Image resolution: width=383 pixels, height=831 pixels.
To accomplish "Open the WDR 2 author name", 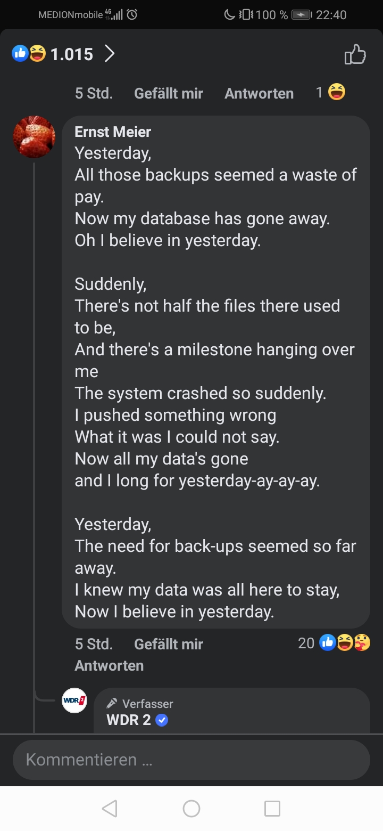I will pyautogui.click(x=129, y=720).
